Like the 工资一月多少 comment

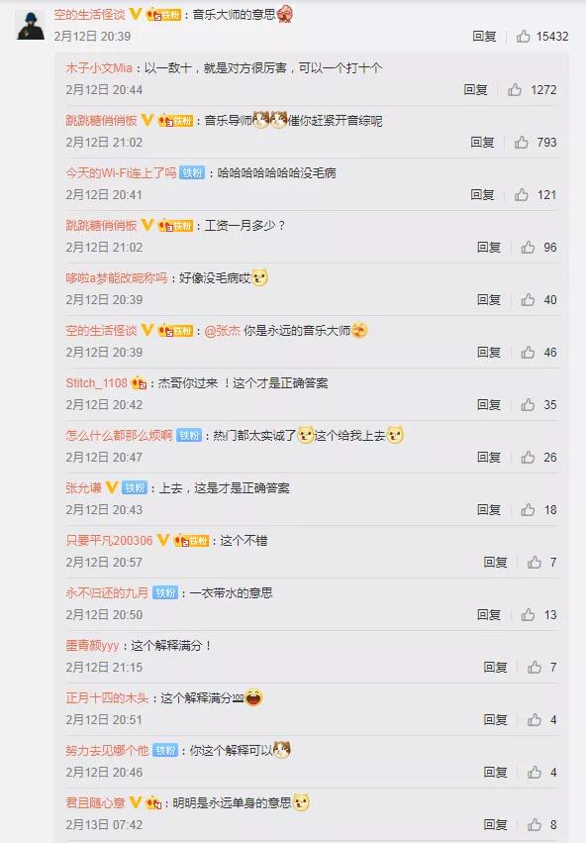(528, 247)
